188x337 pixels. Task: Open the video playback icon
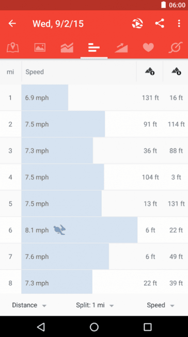click(x=137, y=23)
